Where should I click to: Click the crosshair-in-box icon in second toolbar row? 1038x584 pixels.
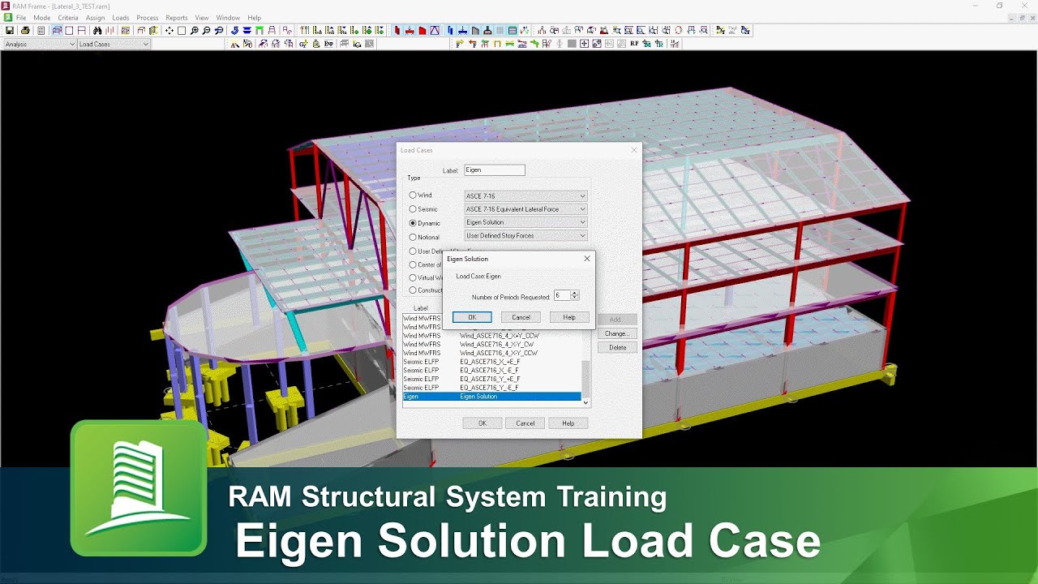pyautogui.click(x=584, y=44)
